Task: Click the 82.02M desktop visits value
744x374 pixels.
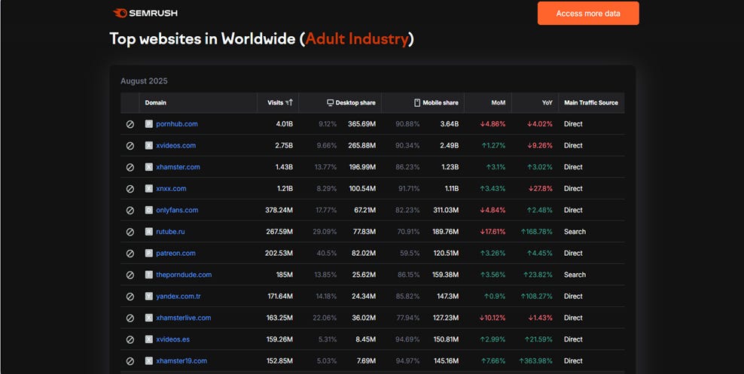Action: click(x=364, y=253)
